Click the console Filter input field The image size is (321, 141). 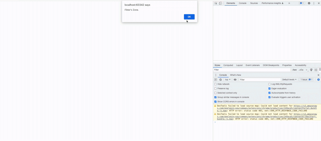pos(260,80)
